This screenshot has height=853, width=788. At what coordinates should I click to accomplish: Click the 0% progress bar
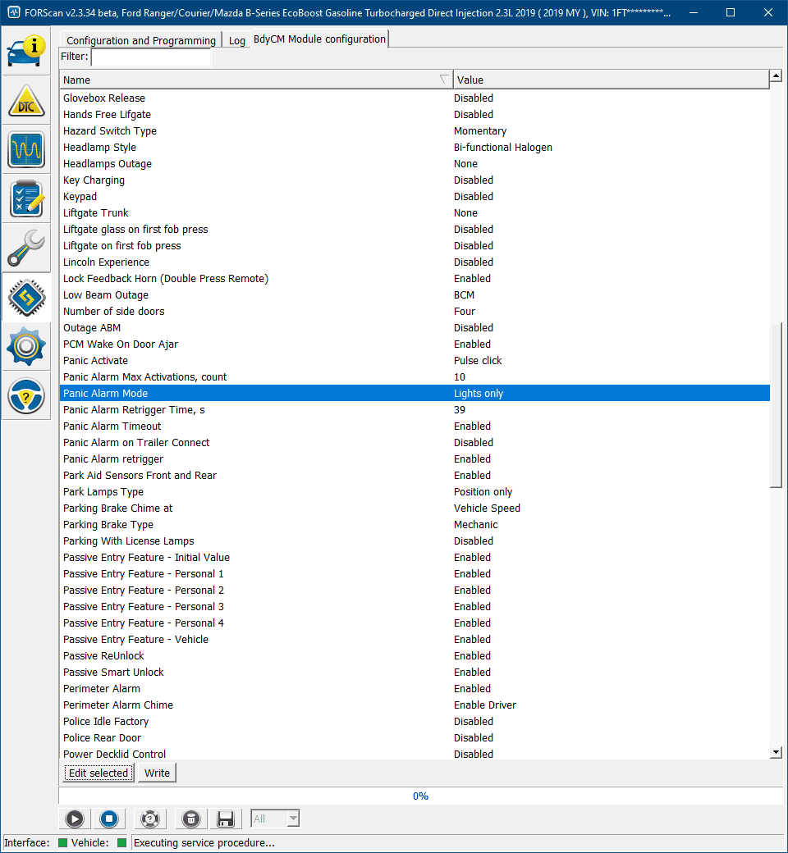tap(420, 796)
